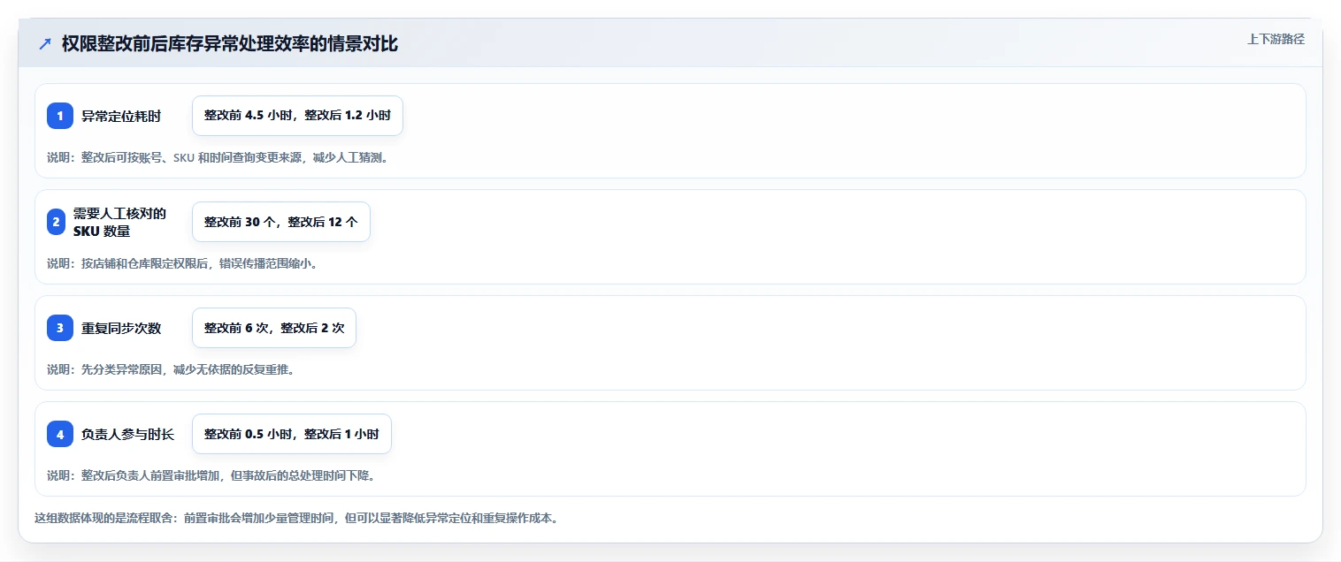Click the note about 先分类异常原因
The height and width of the screenshot is (562, 1341).
[x=170, y=369]
